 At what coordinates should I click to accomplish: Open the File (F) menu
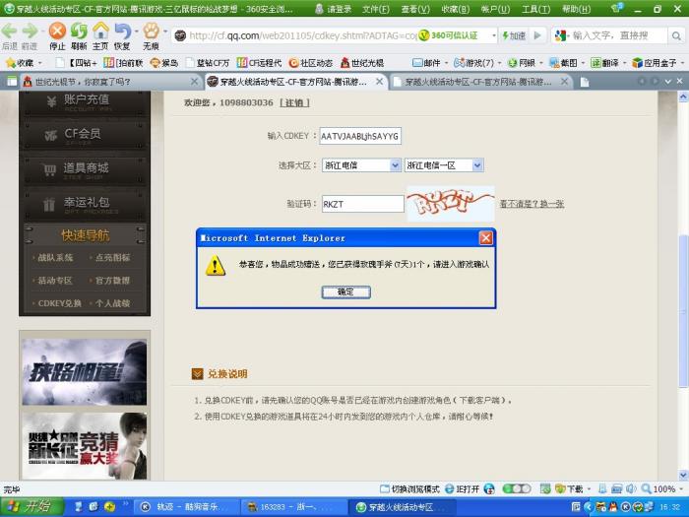point(376,9)
